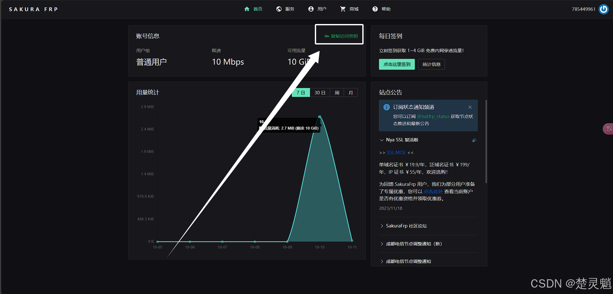The image size is (613, 294).
Task: Click the 2023/11/18 announcement date
Action: click(390, 208)
